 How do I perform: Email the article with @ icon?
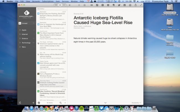click(x=130, y=5)
